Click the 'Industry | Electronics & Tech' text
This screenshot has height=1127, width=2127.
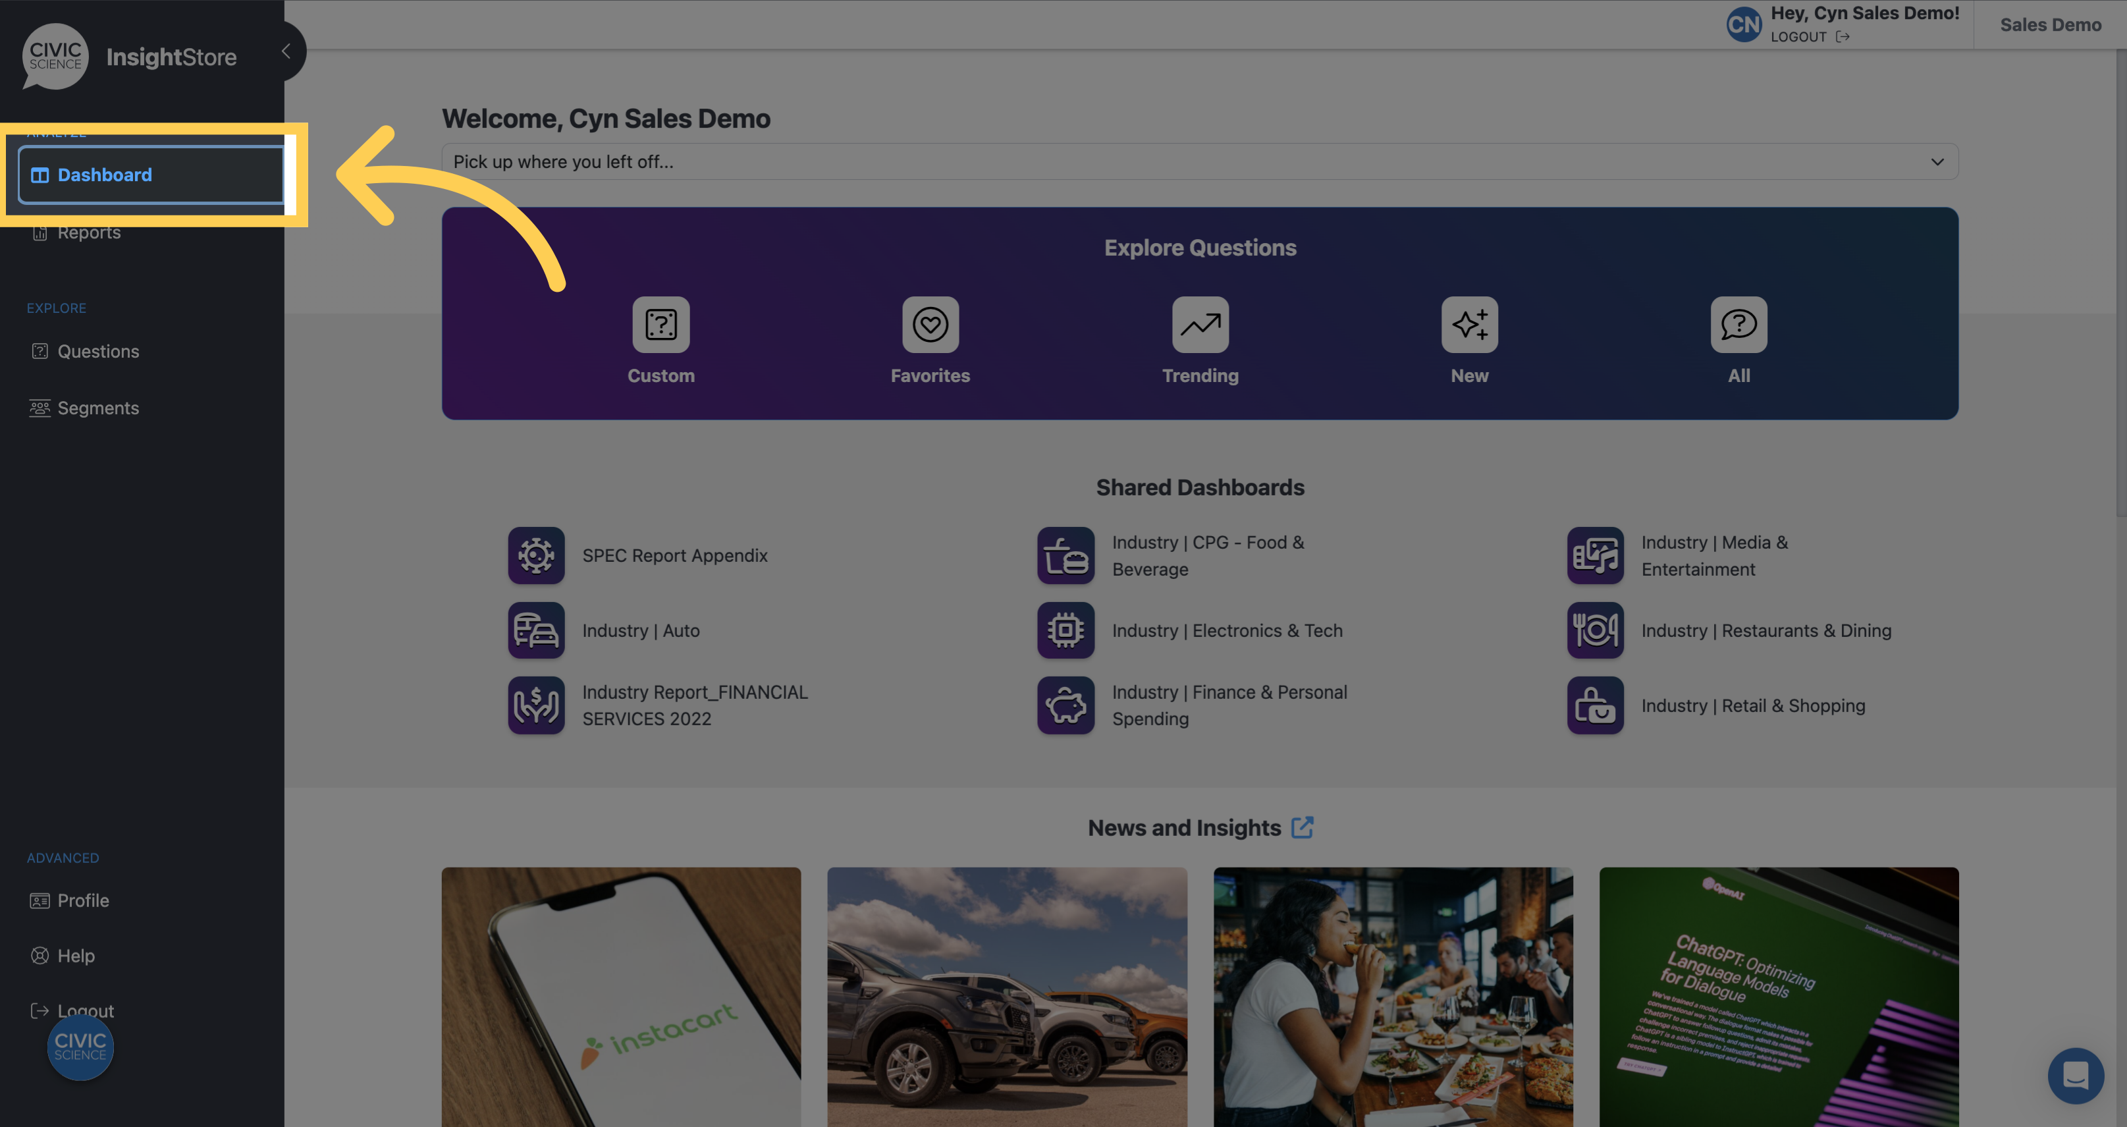point(1227,631)
